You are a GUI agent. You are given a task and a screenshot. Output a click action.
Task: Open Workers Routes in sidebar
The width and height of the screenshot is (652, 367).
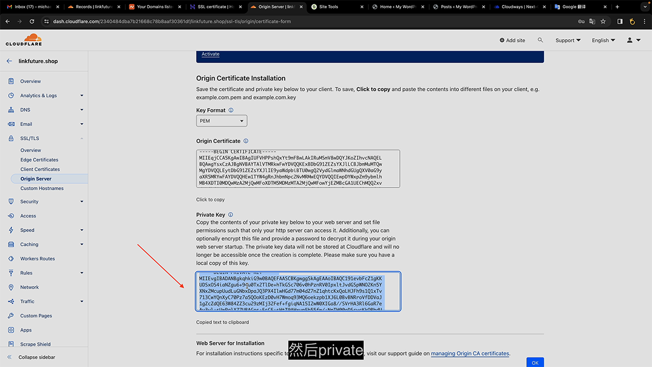click(37, 259)
